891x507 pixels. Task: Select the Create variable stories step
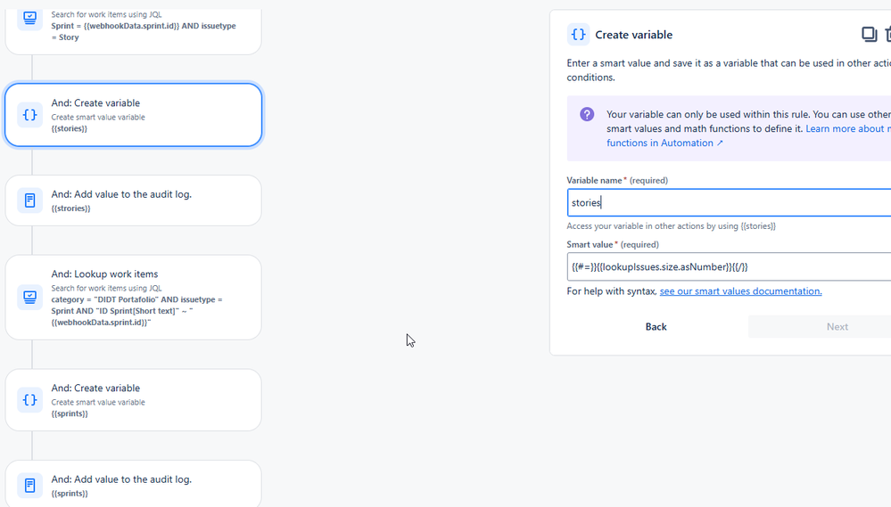coord(134,115)
